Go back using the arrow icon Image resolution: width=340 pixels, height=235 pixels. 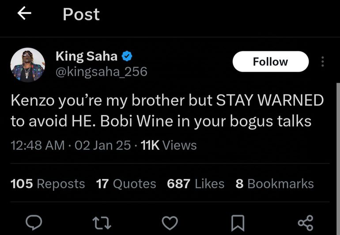(x=24, y=14)
